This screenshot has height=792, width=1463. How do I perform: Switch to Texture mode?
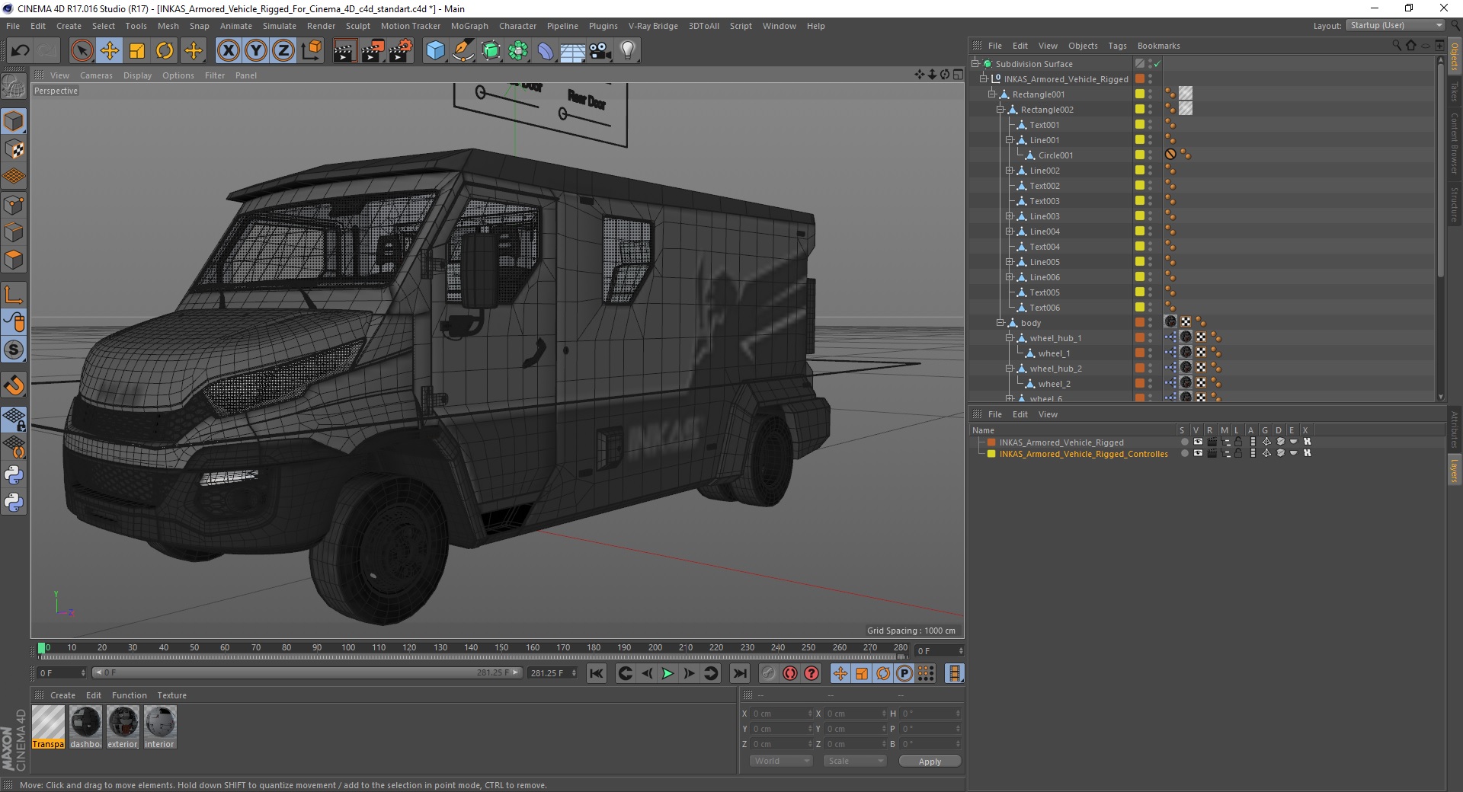14,149
